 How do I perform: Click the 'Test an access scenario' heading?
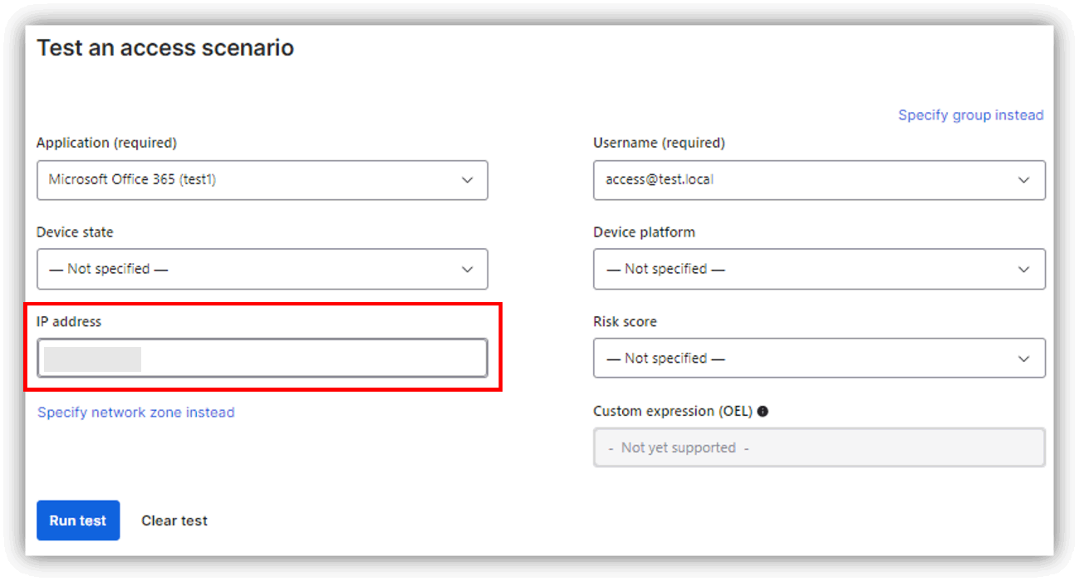(x=165, y=48)
